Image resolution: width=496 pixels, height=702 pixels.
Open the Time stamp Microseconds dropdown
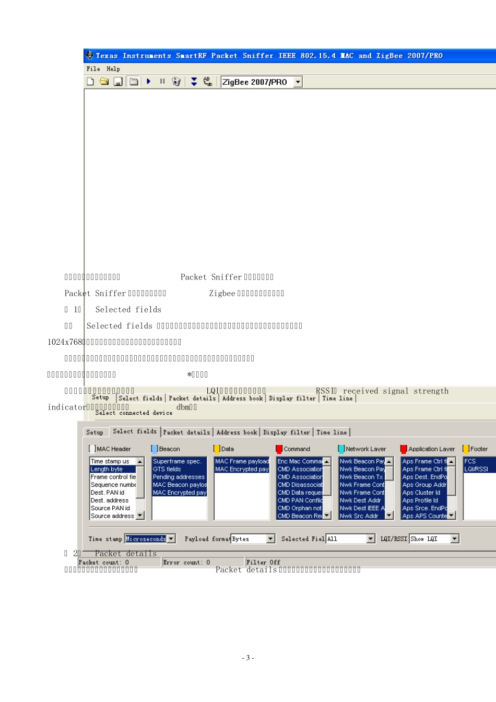coord(171,539)
